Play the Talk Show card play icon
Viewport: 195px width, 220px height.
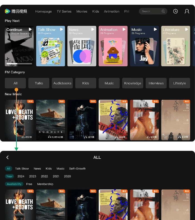tap(61, 29)
